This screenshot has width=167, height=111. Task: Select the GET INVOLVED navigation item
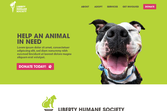[x=131, y=7]
